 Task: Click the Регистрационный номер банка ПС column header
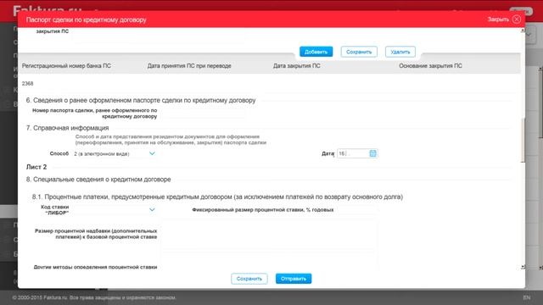click(x=66, y=66)
